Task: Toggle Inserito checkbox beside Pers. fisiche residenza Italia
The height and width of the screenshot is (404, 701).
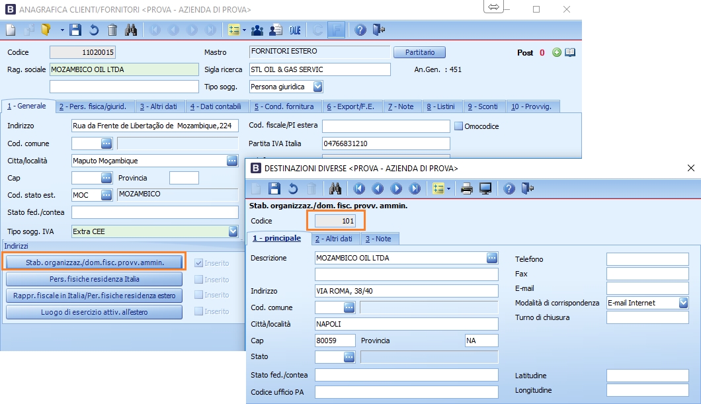Action: 199,279
